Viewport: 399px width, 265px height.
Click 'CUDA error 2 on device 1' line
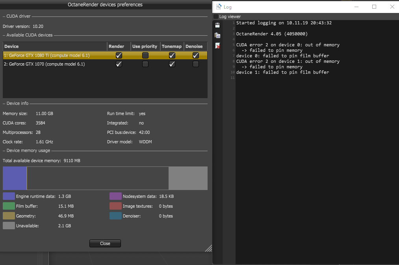pyautogui.click(x=288, y=61)
